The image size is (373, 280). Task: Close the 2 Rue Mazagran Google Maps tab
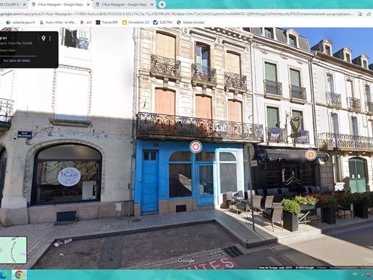click(x=152, y=4)
